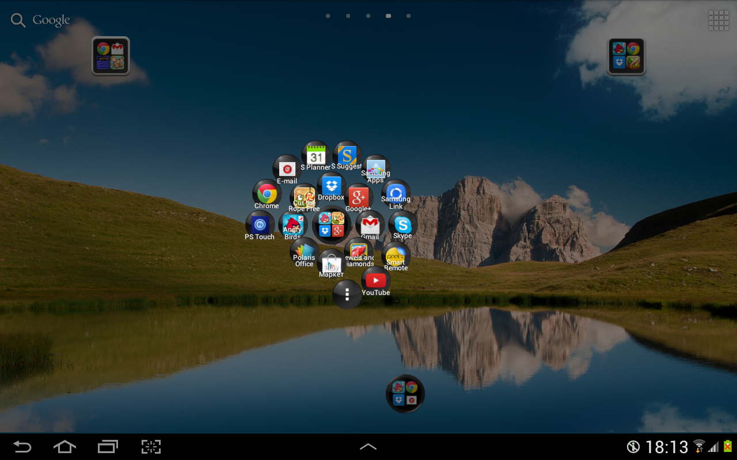The image size is (737, 460).
Task: Open Polaris Office
Action: point(305,252)
